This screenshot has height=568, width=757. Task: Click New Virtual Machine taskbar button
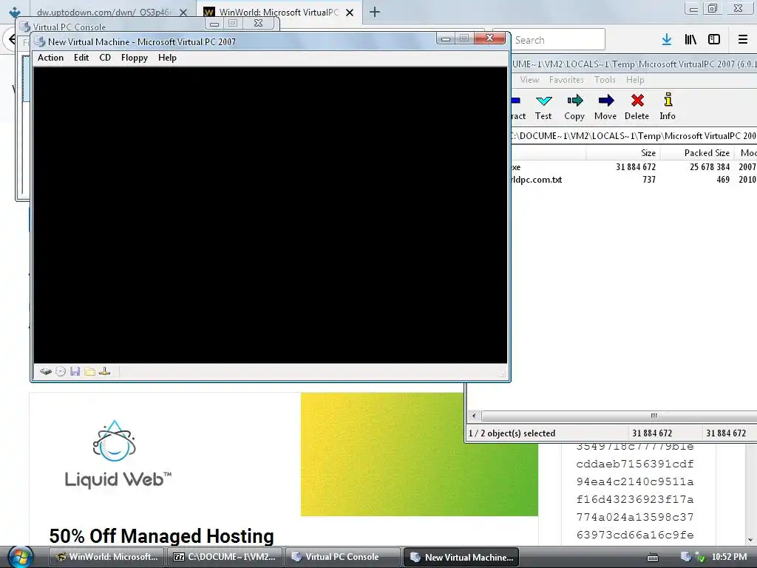click(x=461, y=557)
